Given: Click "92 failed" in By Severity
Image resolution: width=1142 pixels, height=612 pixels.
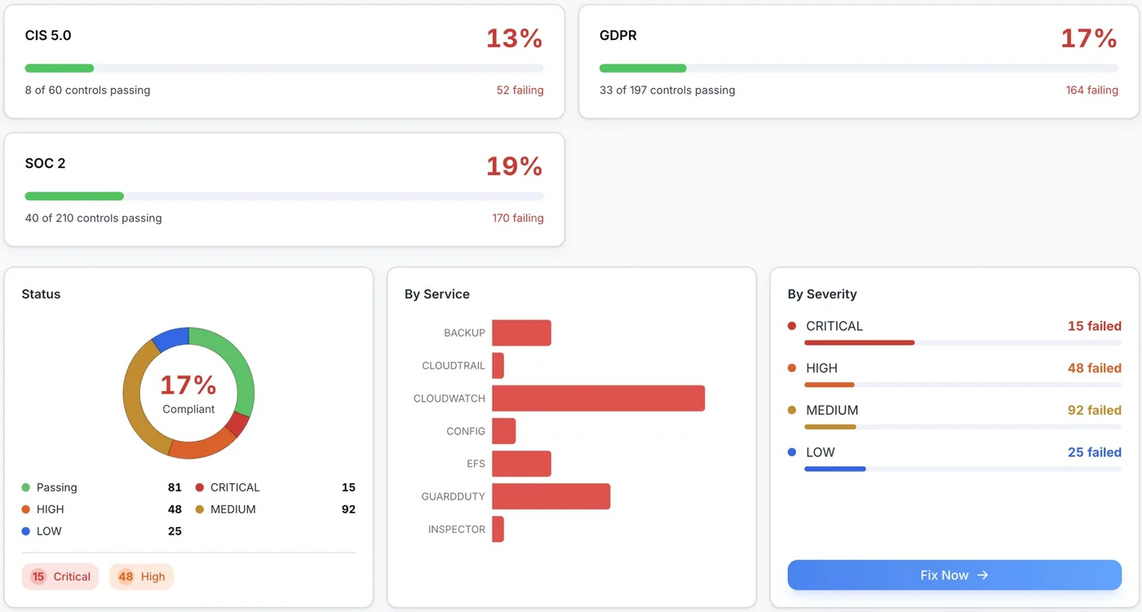Looking at the screenshot, I should tap(1095, 411).
